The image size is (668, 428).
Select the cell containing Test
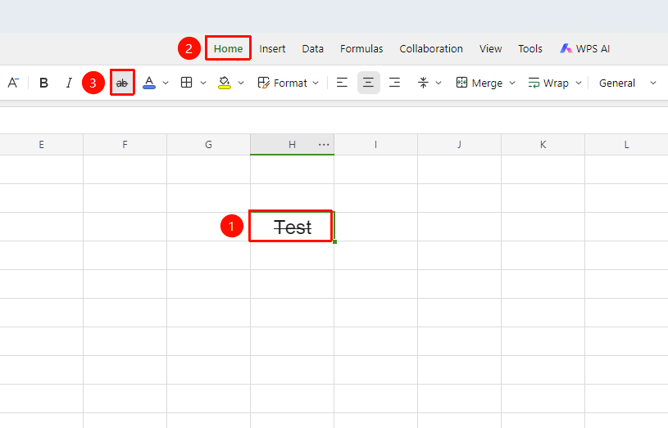tap(292, 227)
